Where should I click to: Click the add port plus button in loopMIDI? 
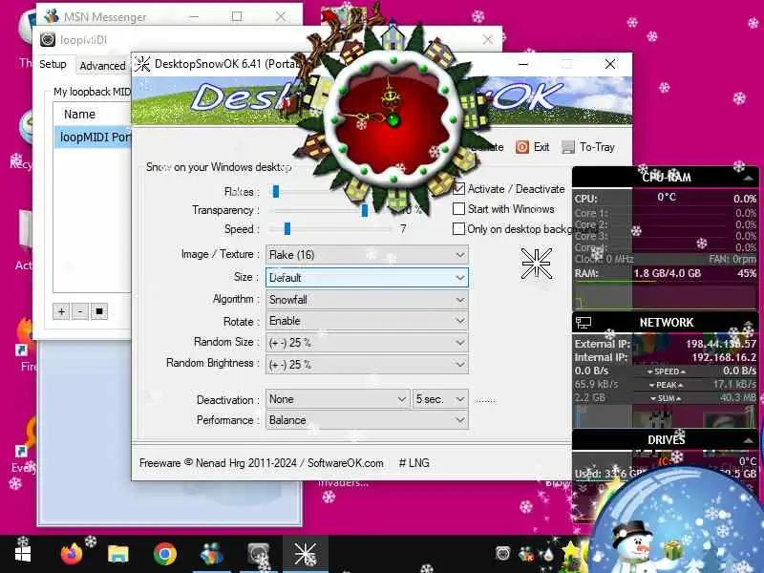click(x=61, y=311)
